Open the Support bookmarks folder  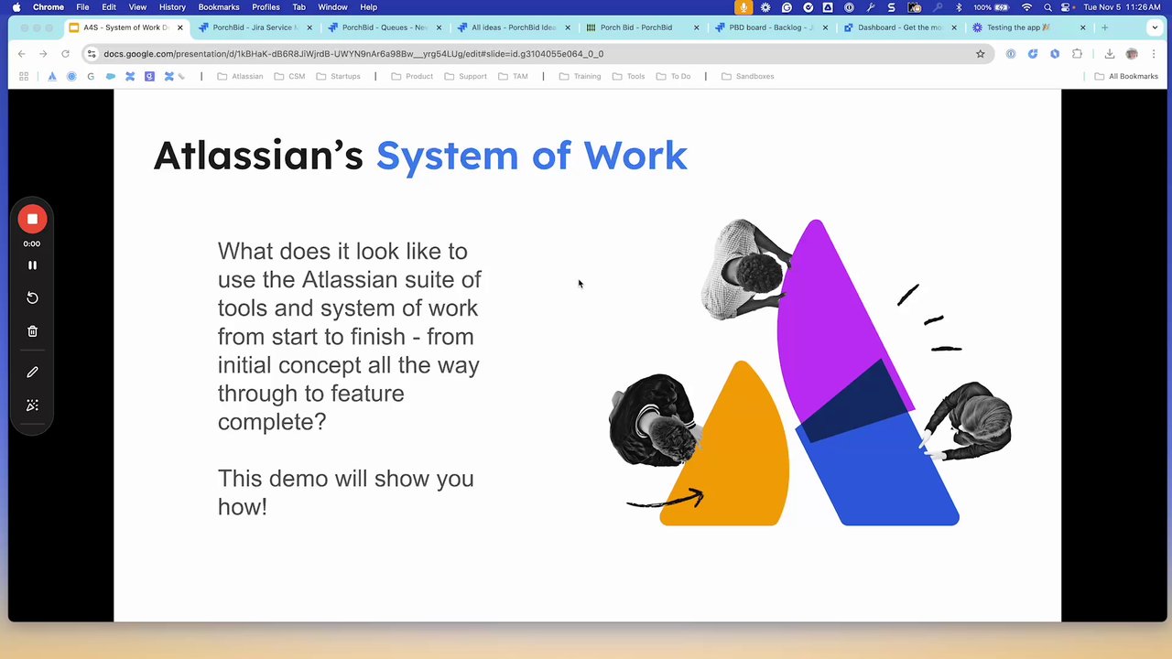(465, 76)
